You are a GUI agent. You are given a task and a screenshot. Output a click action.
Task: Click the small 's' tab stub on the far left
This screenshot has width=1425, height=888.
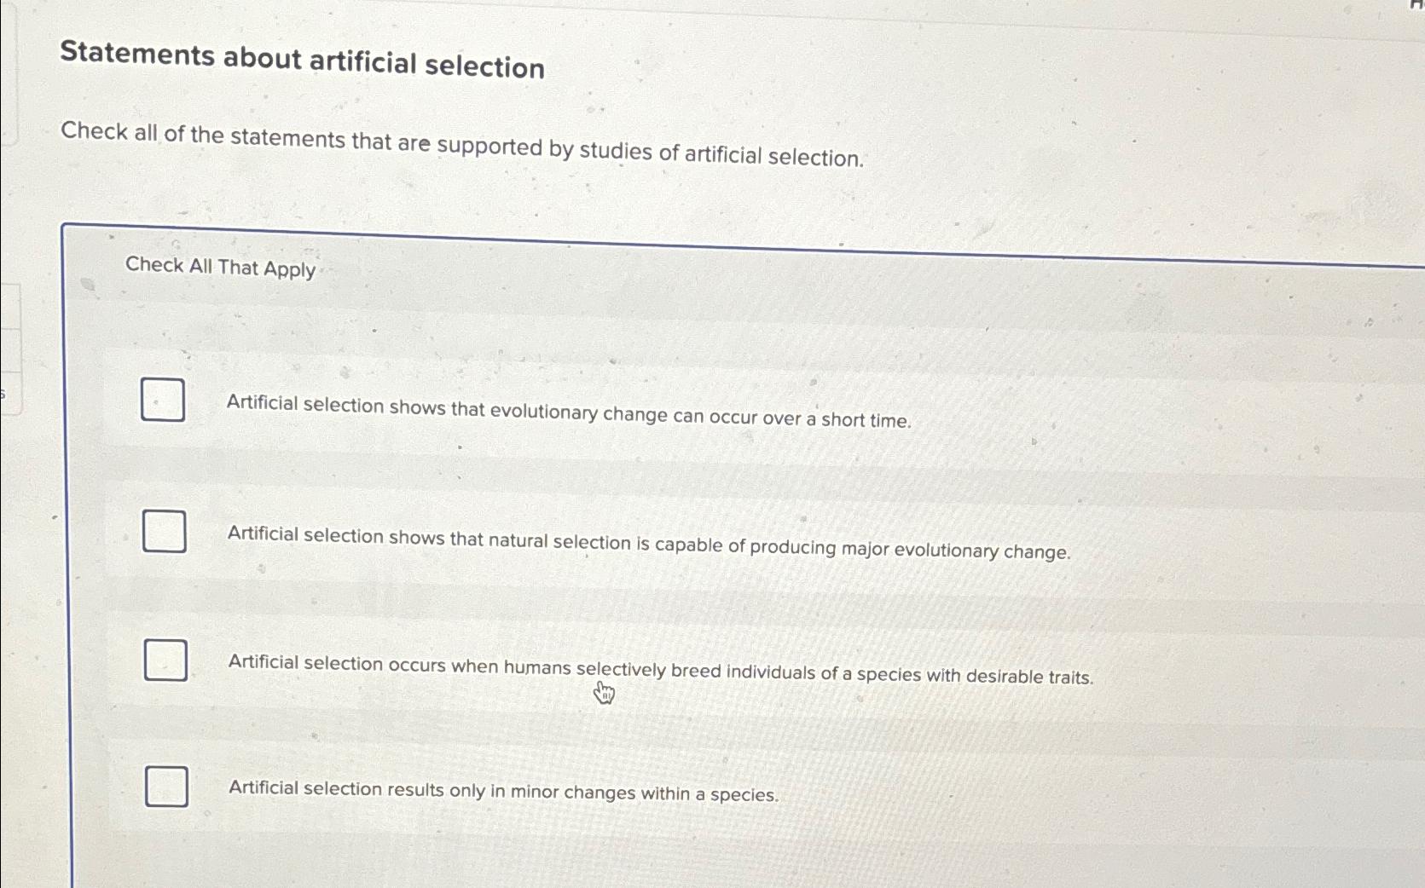pos(4,394)
